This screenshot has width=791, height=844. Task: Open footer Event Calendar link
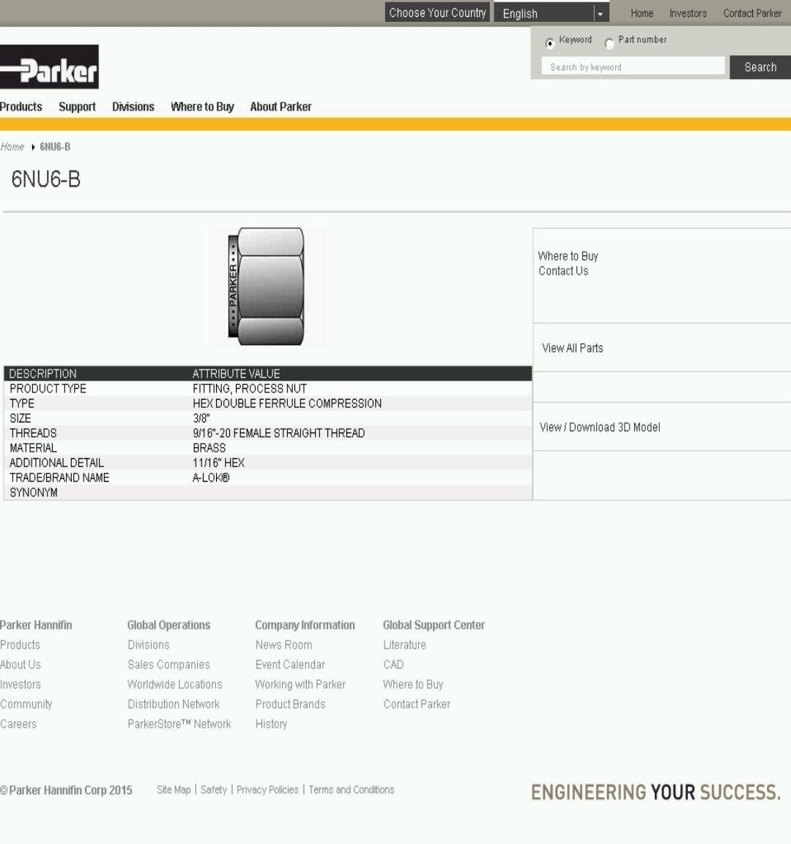pyautogui.click(x=290, y=665)
